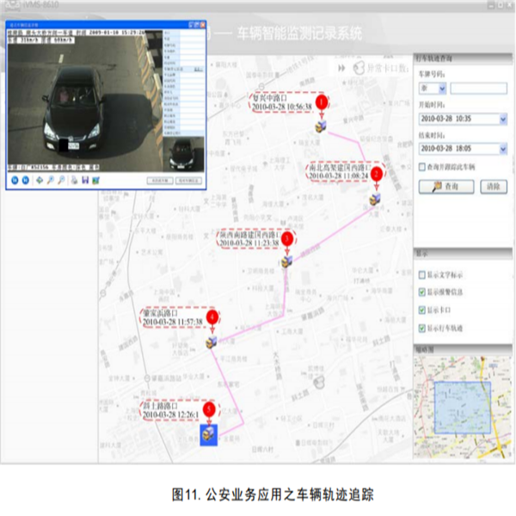Enable 查询并跟踪此车辆 checkbox
Viewport: 516px width, 516px height.
pos(423,166)
